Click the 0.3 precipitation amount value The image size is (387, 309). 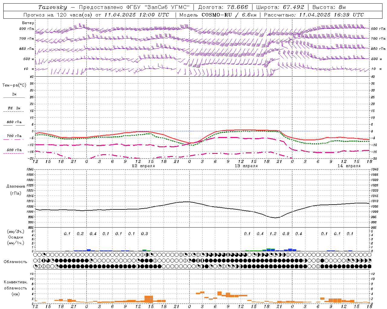pos(145,234)
